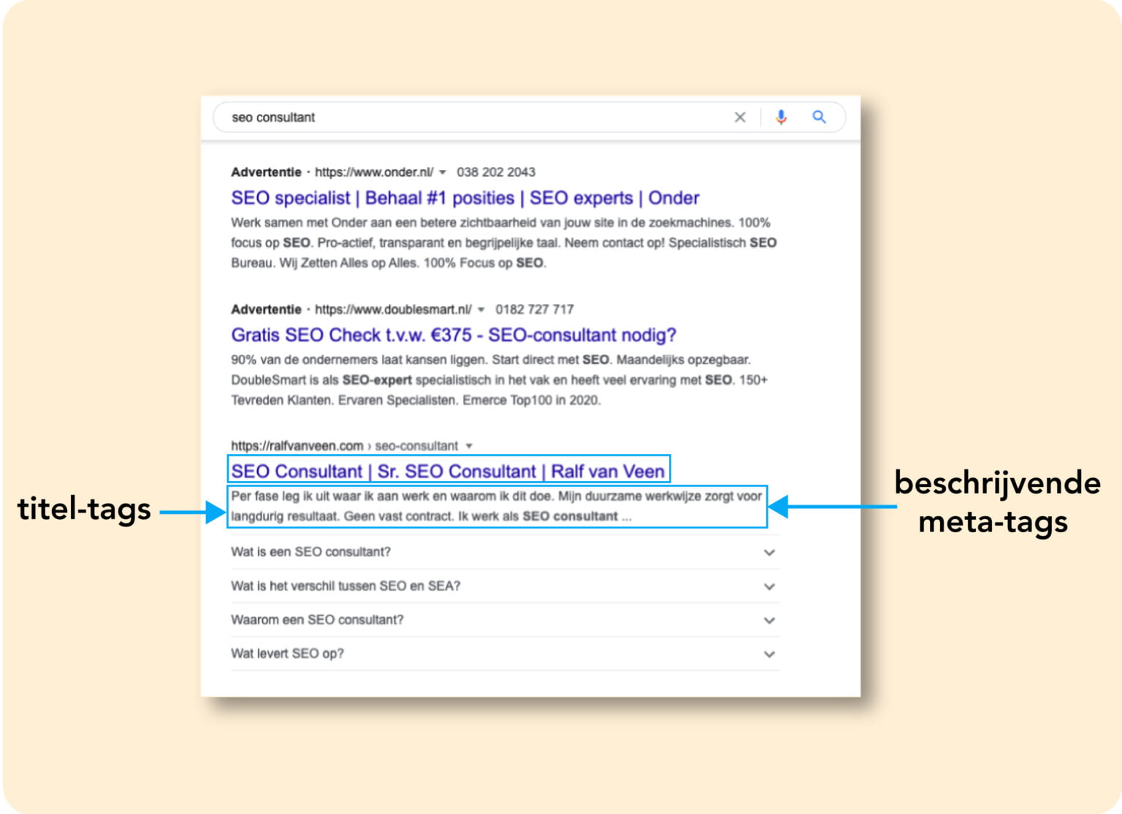Click the magnifying glass search icon
The height and width of the screenshot is (814, 1122).
[x=819, y=117]
